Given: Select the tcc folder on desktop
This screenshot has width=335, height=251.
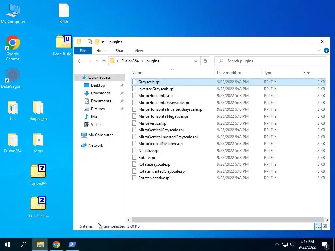Looking at the screenshot, I should tap(13, 111).
